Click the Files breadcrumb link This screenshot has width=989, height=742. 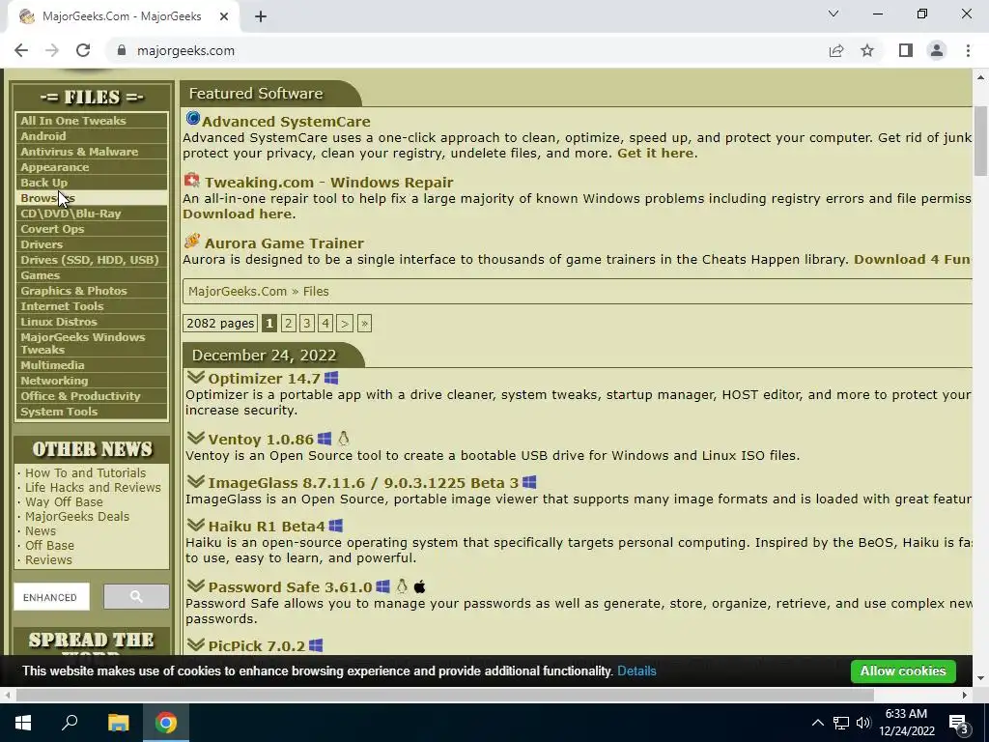316,291
